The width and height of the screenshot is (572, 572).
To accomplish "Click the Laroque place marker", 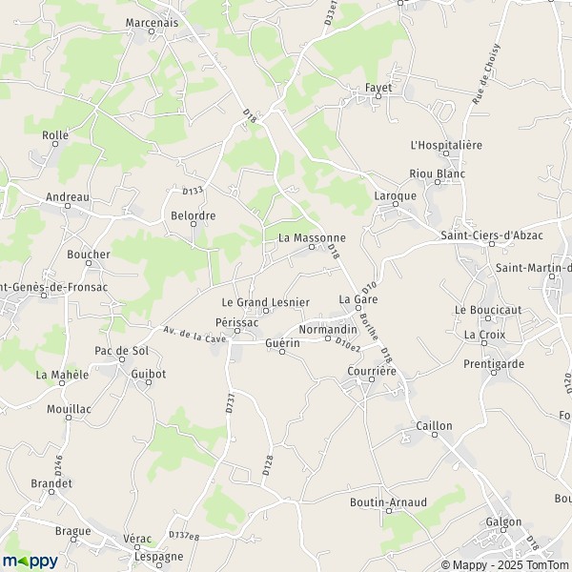I will click(396, 204).
